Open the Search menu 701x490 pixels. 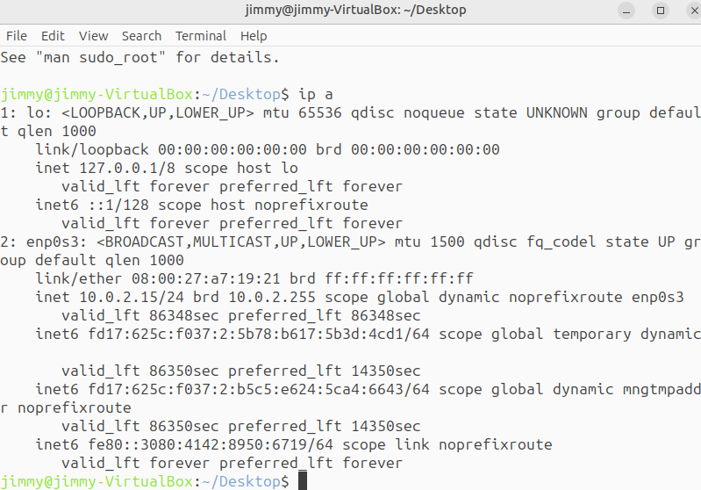tap(141, 36)
